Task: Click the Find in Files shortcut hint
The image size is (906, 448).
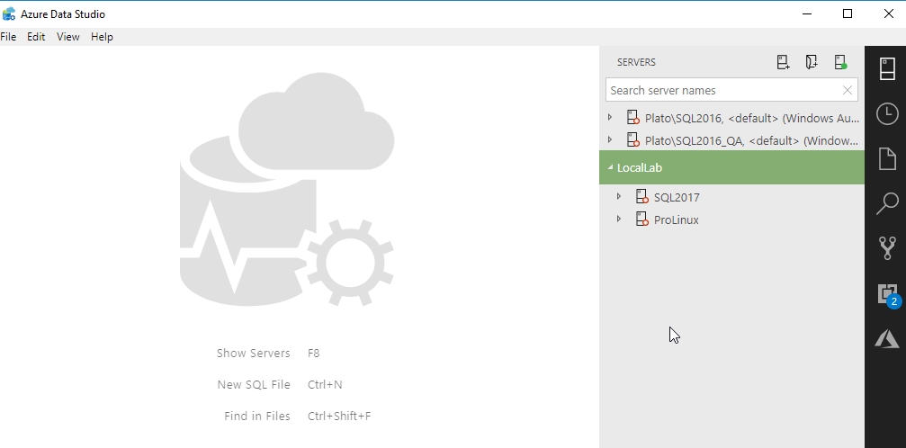Action: click(257, 416)
